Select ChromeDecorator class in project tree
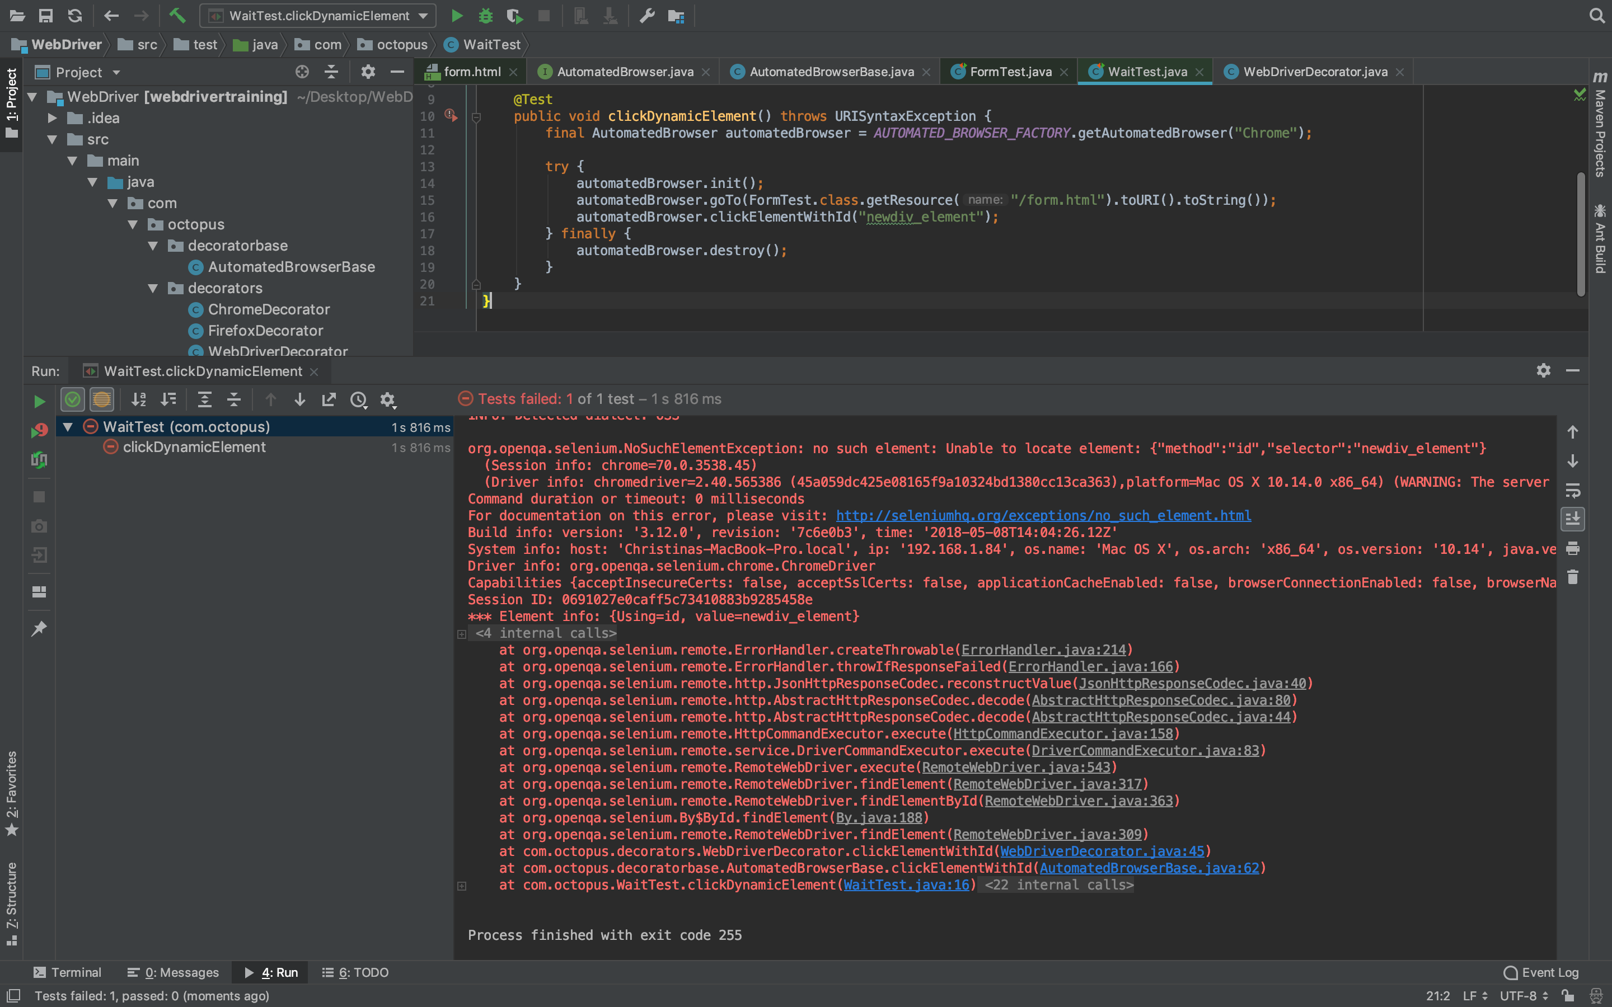Viewport: 1612px width, 1007px height. (x=269, y=310)
